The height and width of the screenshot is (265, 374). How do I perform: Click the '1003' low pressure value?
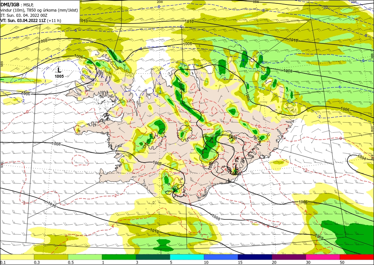click(236, 174)
